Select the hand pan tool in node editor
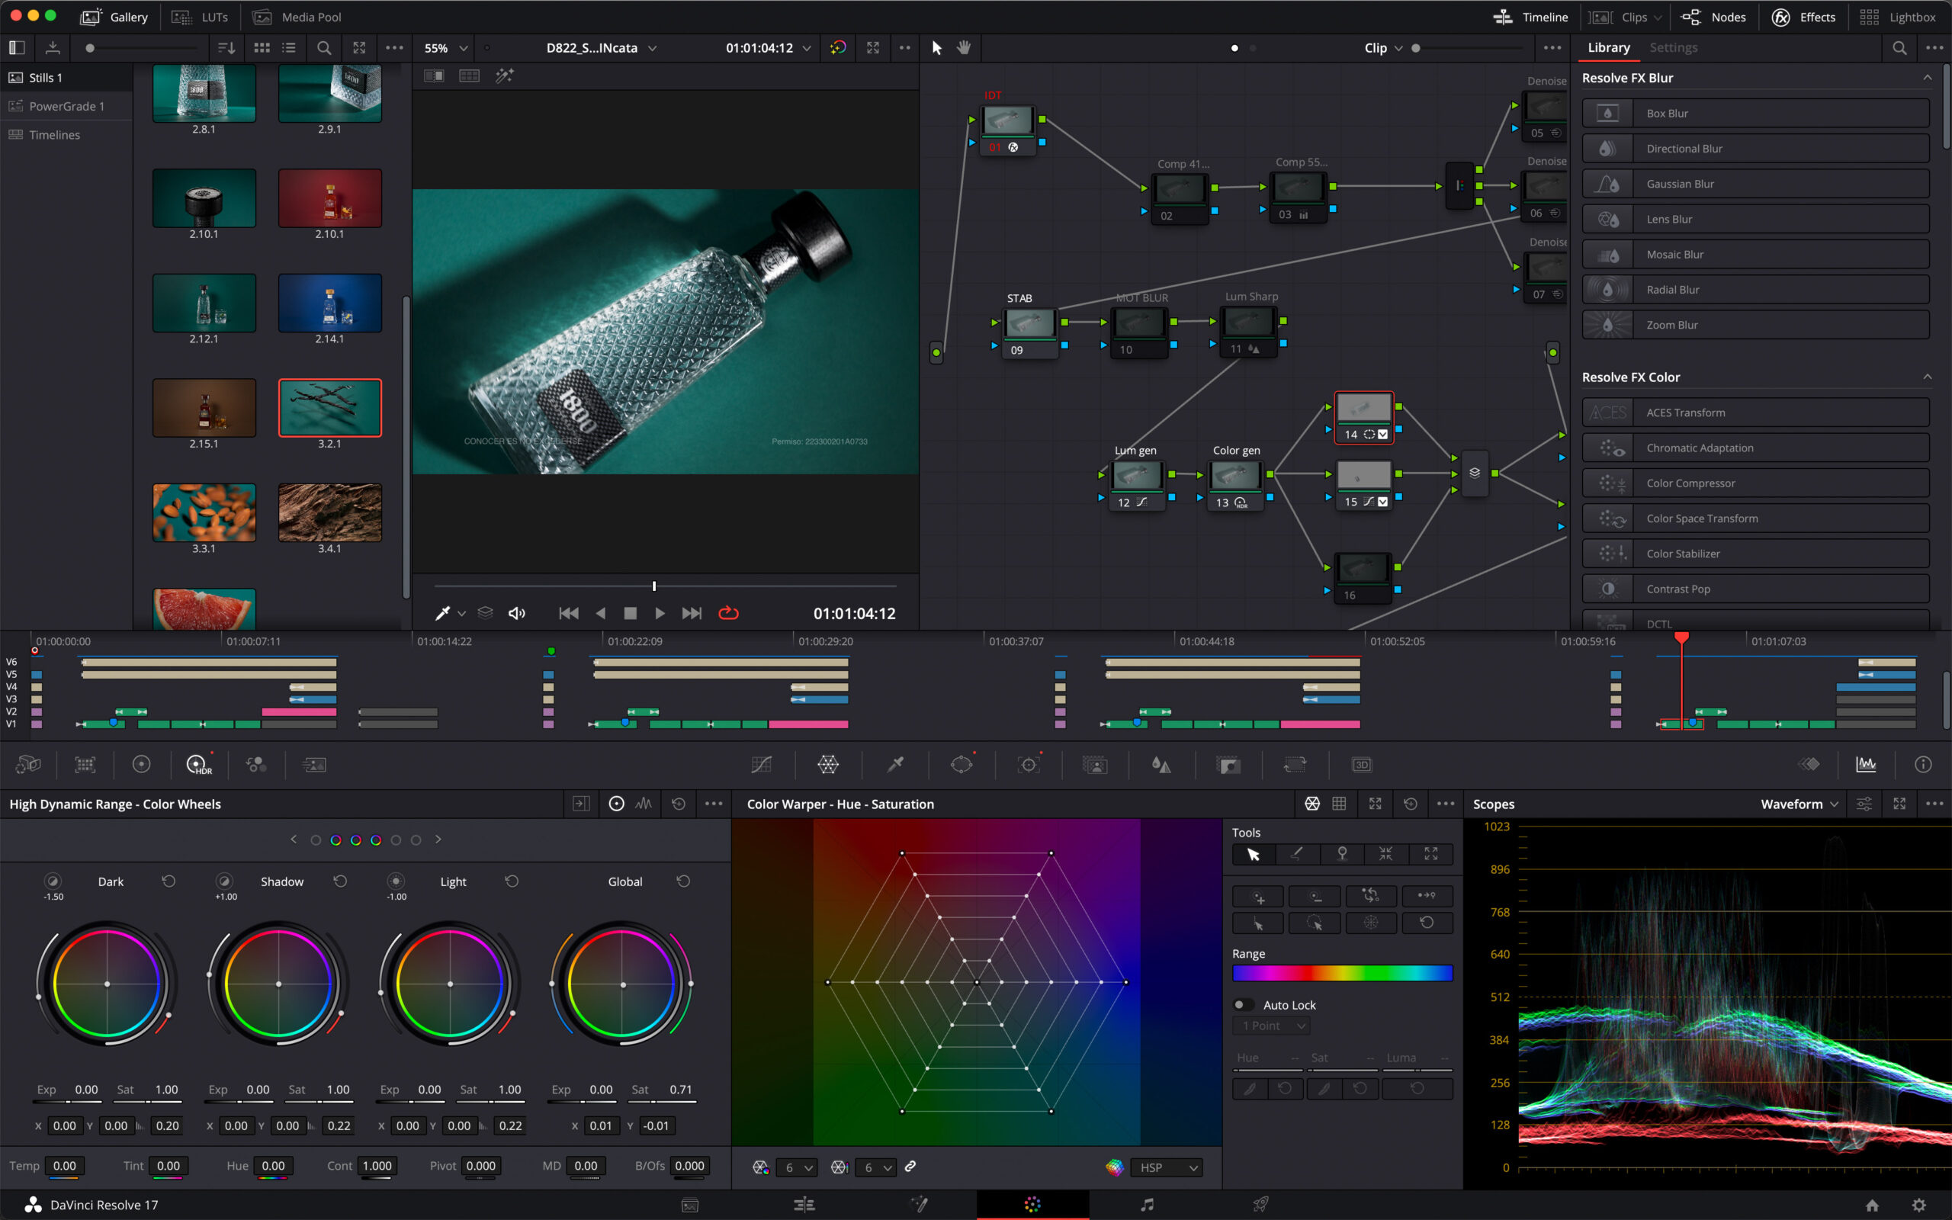Viewport: 1952px width, 1220px height. [964, 47]
